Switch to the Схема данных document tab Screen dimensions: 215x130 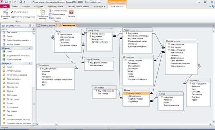67,26
